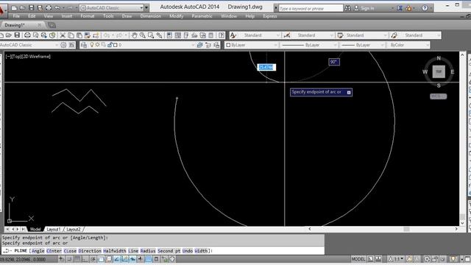
Task: Click the Paste icon in Standard toolbar
Action: coord(79,35)
